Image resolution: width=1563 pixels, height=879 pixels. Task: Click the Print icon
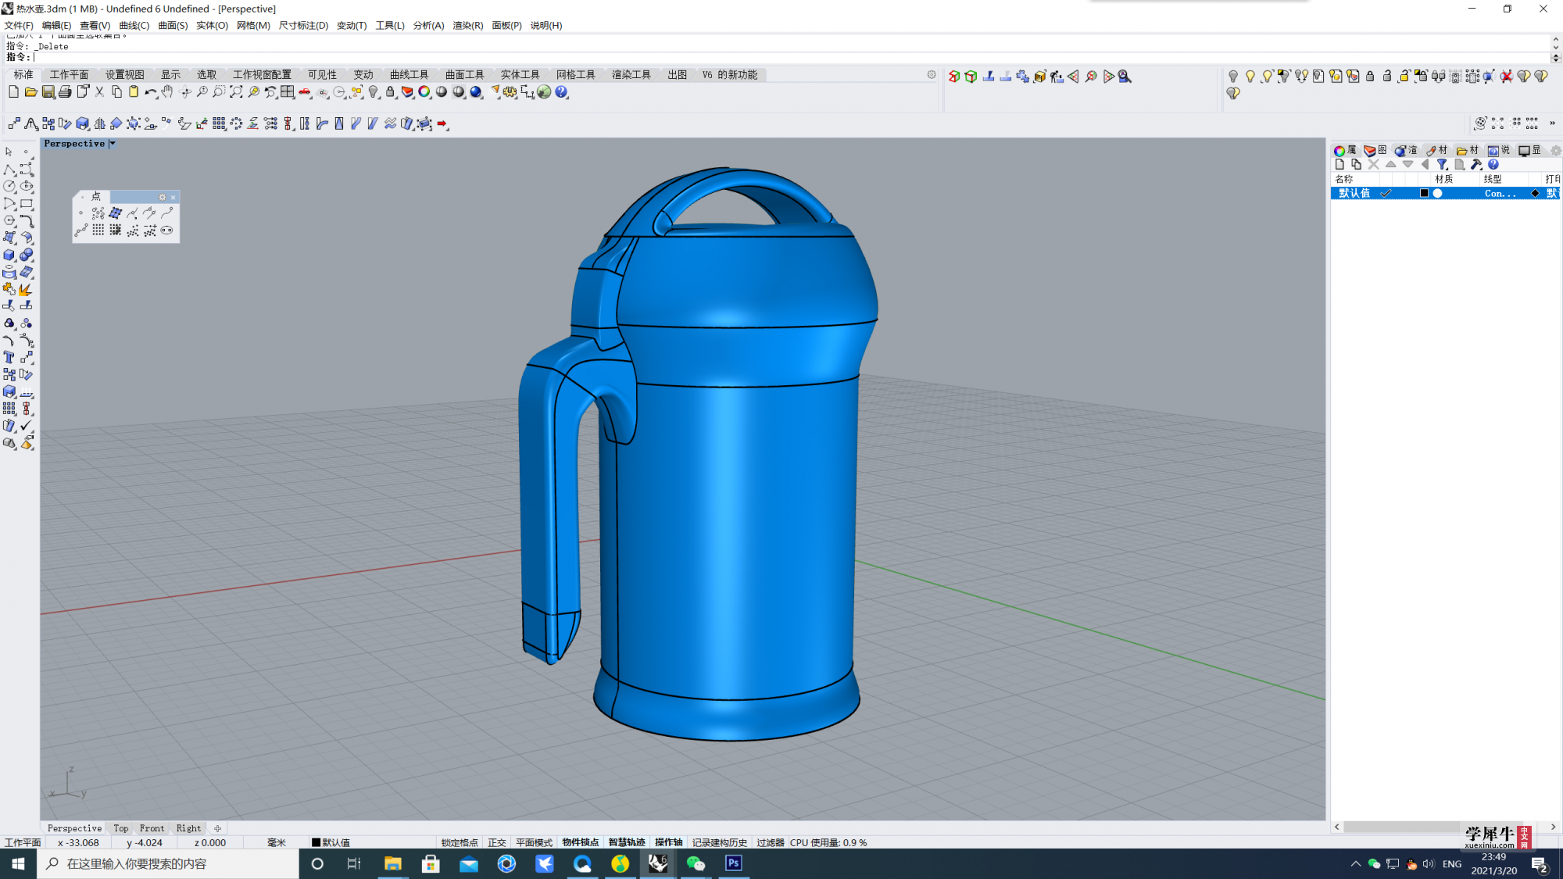(65, 92)
